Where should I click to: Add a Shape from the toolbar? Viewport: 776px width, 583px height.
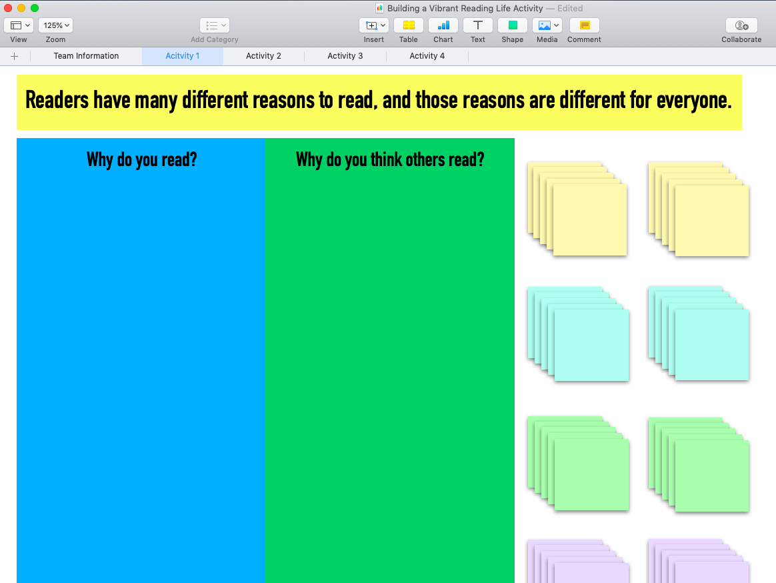coord(512,25)
